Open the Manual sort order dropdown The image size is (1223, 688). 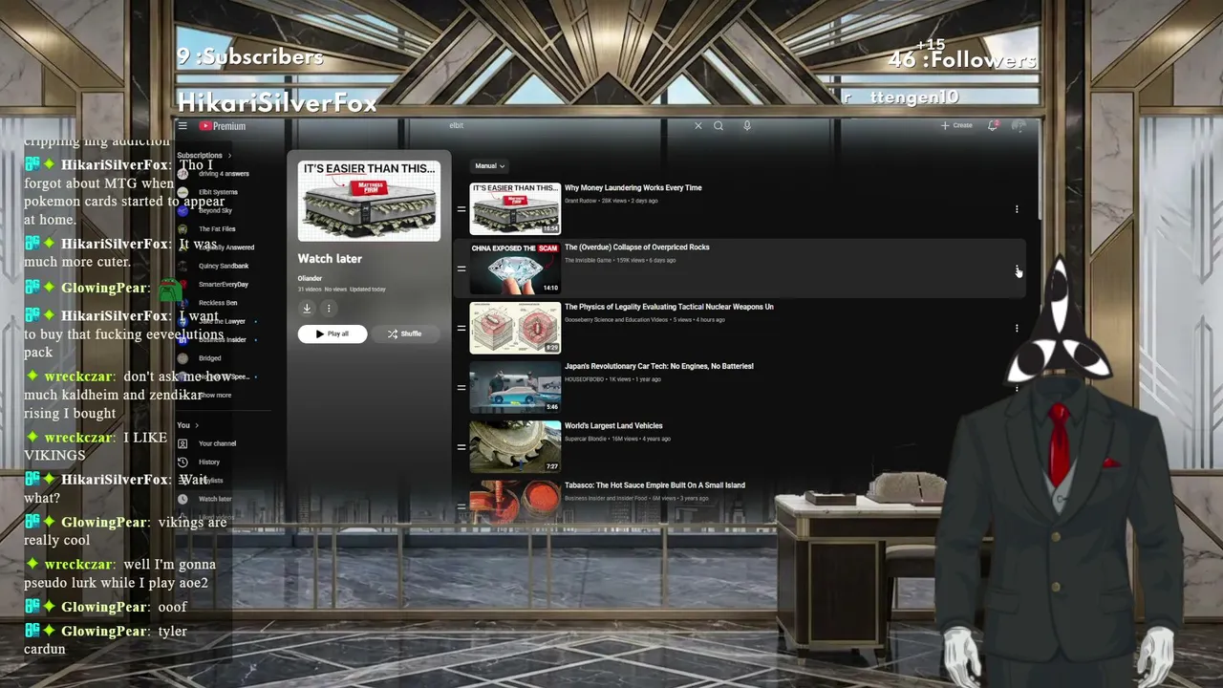tap(489, 166)
